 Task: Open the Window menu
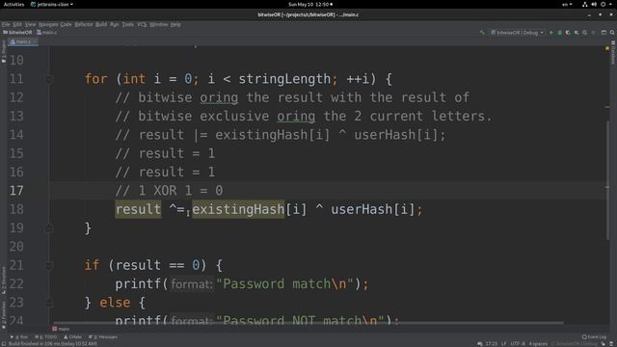click(158, 24)
